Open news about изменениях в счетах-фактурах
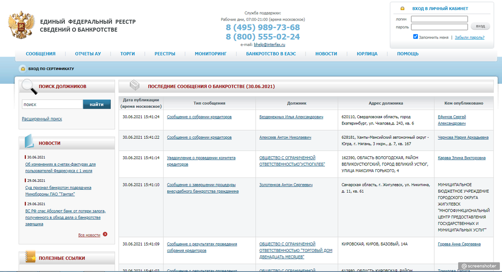The image size is (502, 272). point(61,168)
